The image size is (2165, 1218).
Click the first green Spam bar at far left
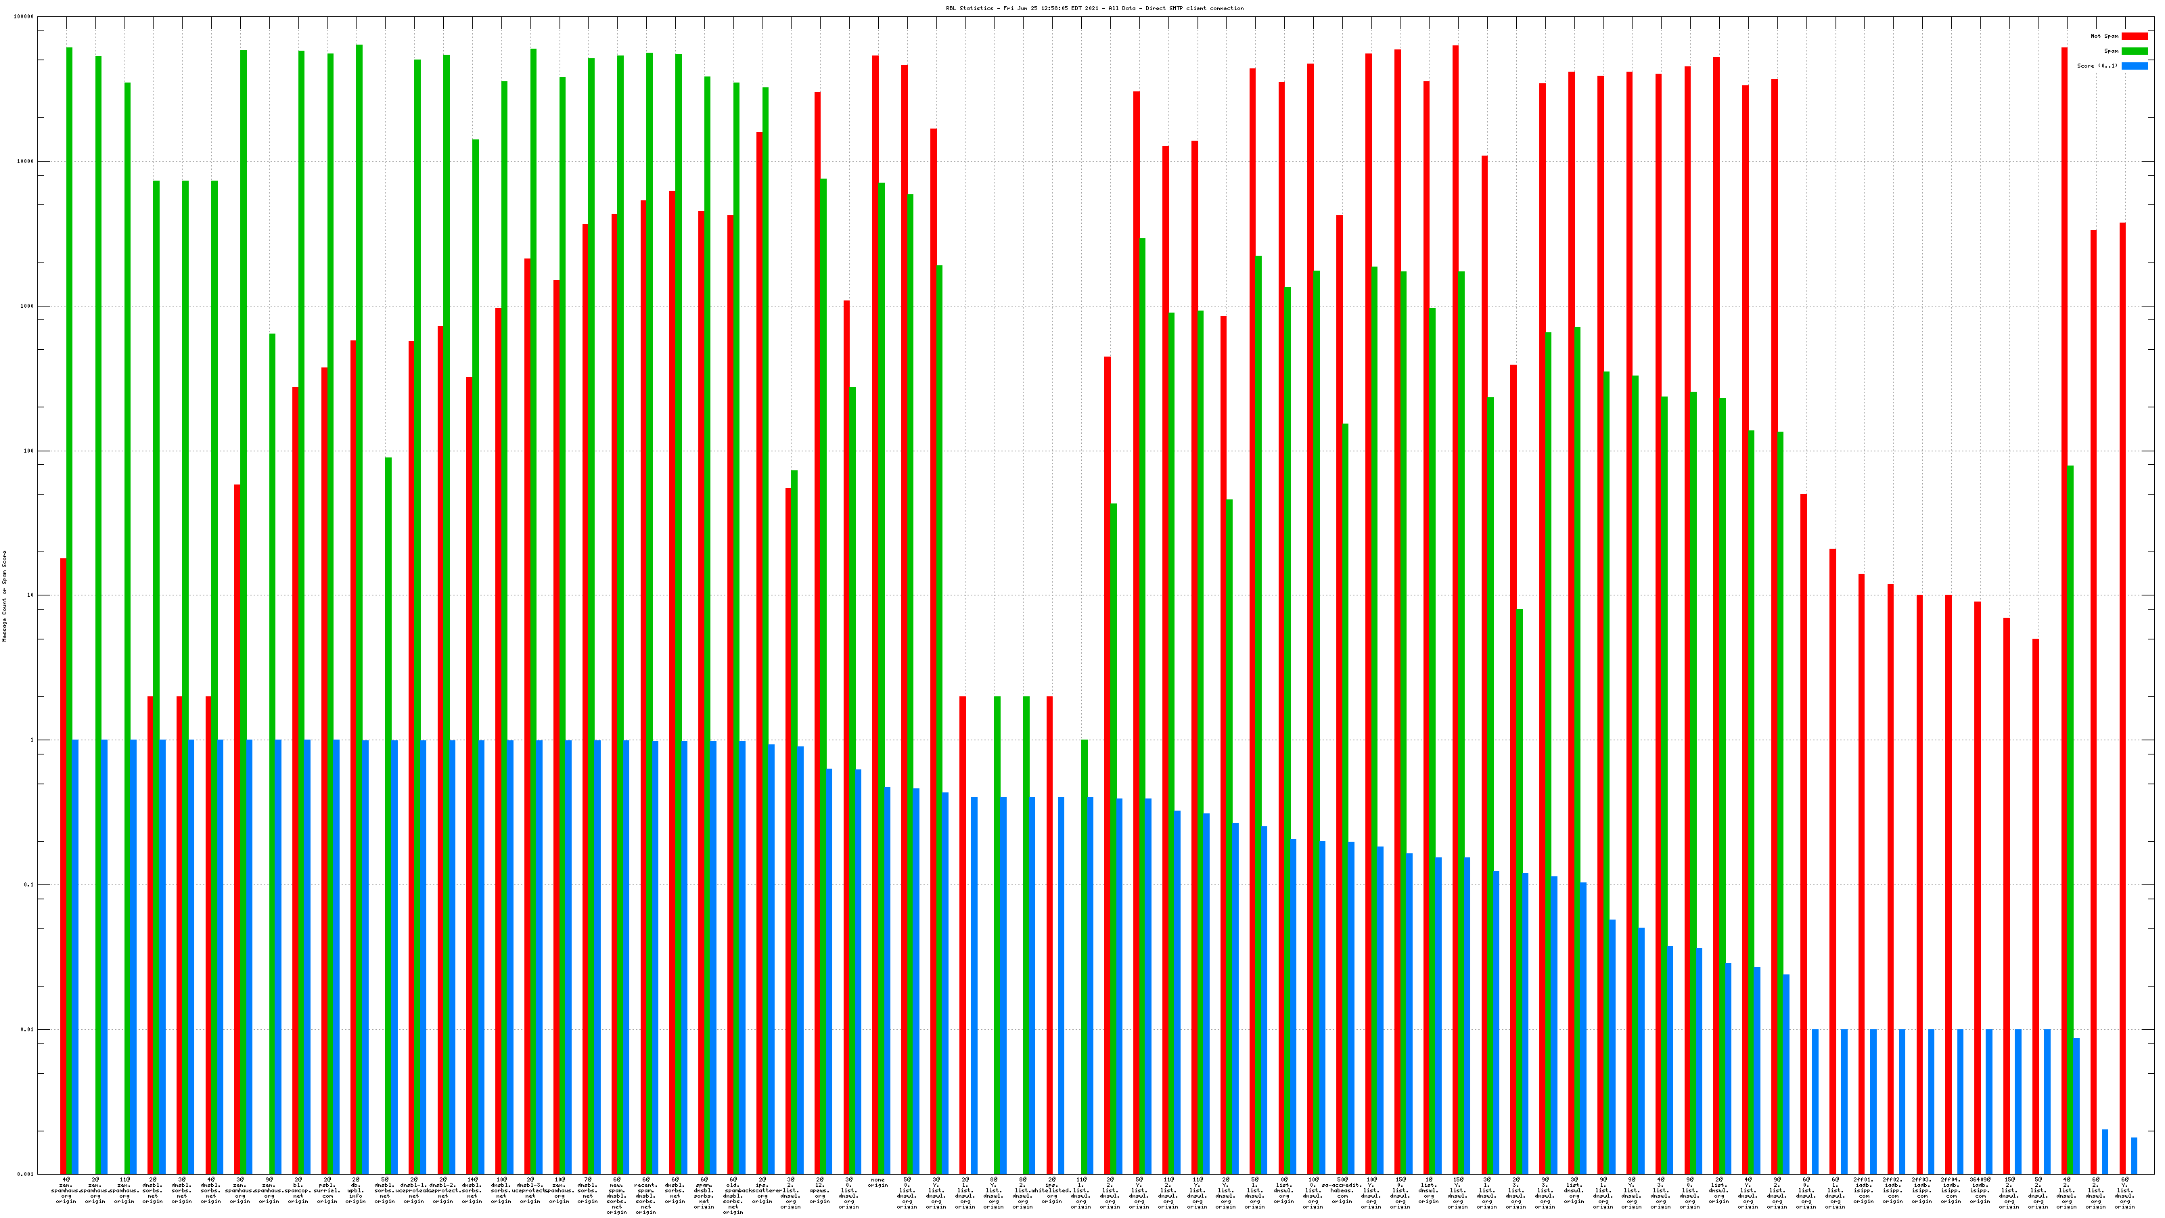click(70, 589)
